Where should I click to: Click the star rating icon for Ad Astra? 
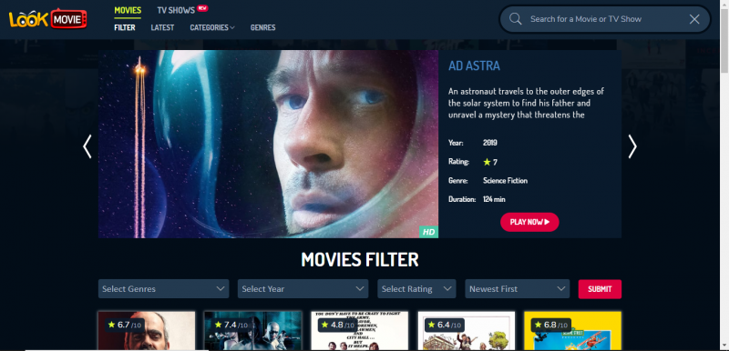coord(487,162)
